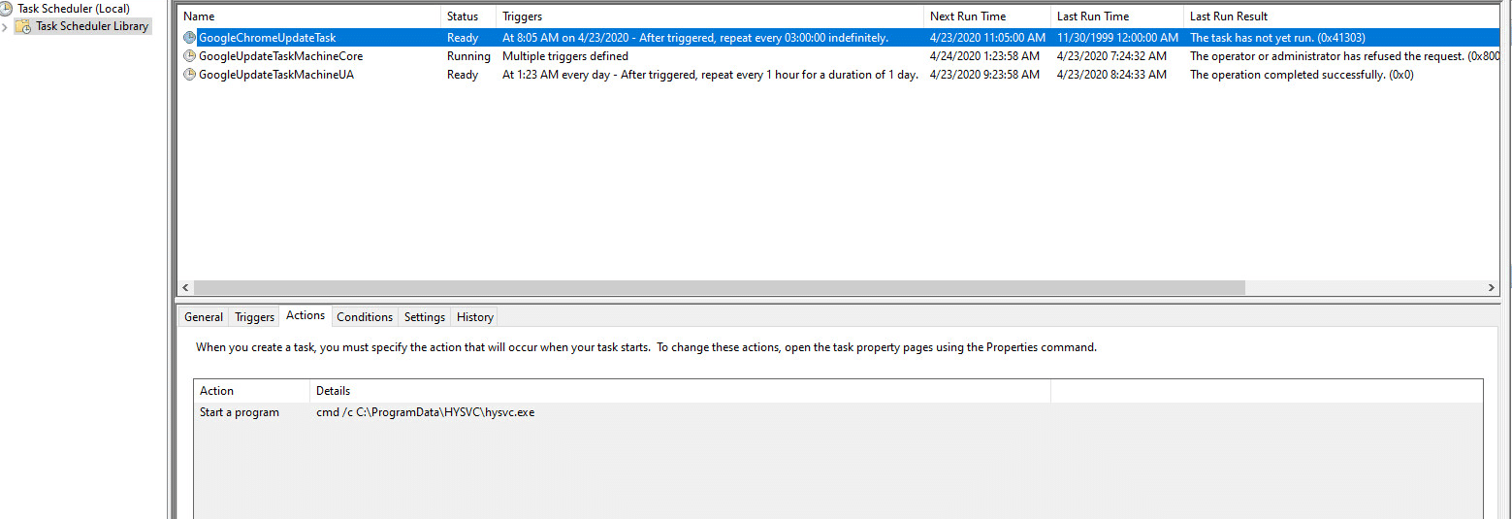Click the task list horizontal scrollbar thumb

coord(720,288)
